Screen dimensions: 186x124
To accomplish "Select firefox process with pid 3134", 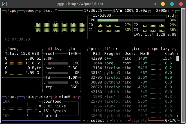I will (x=131, y=68).
